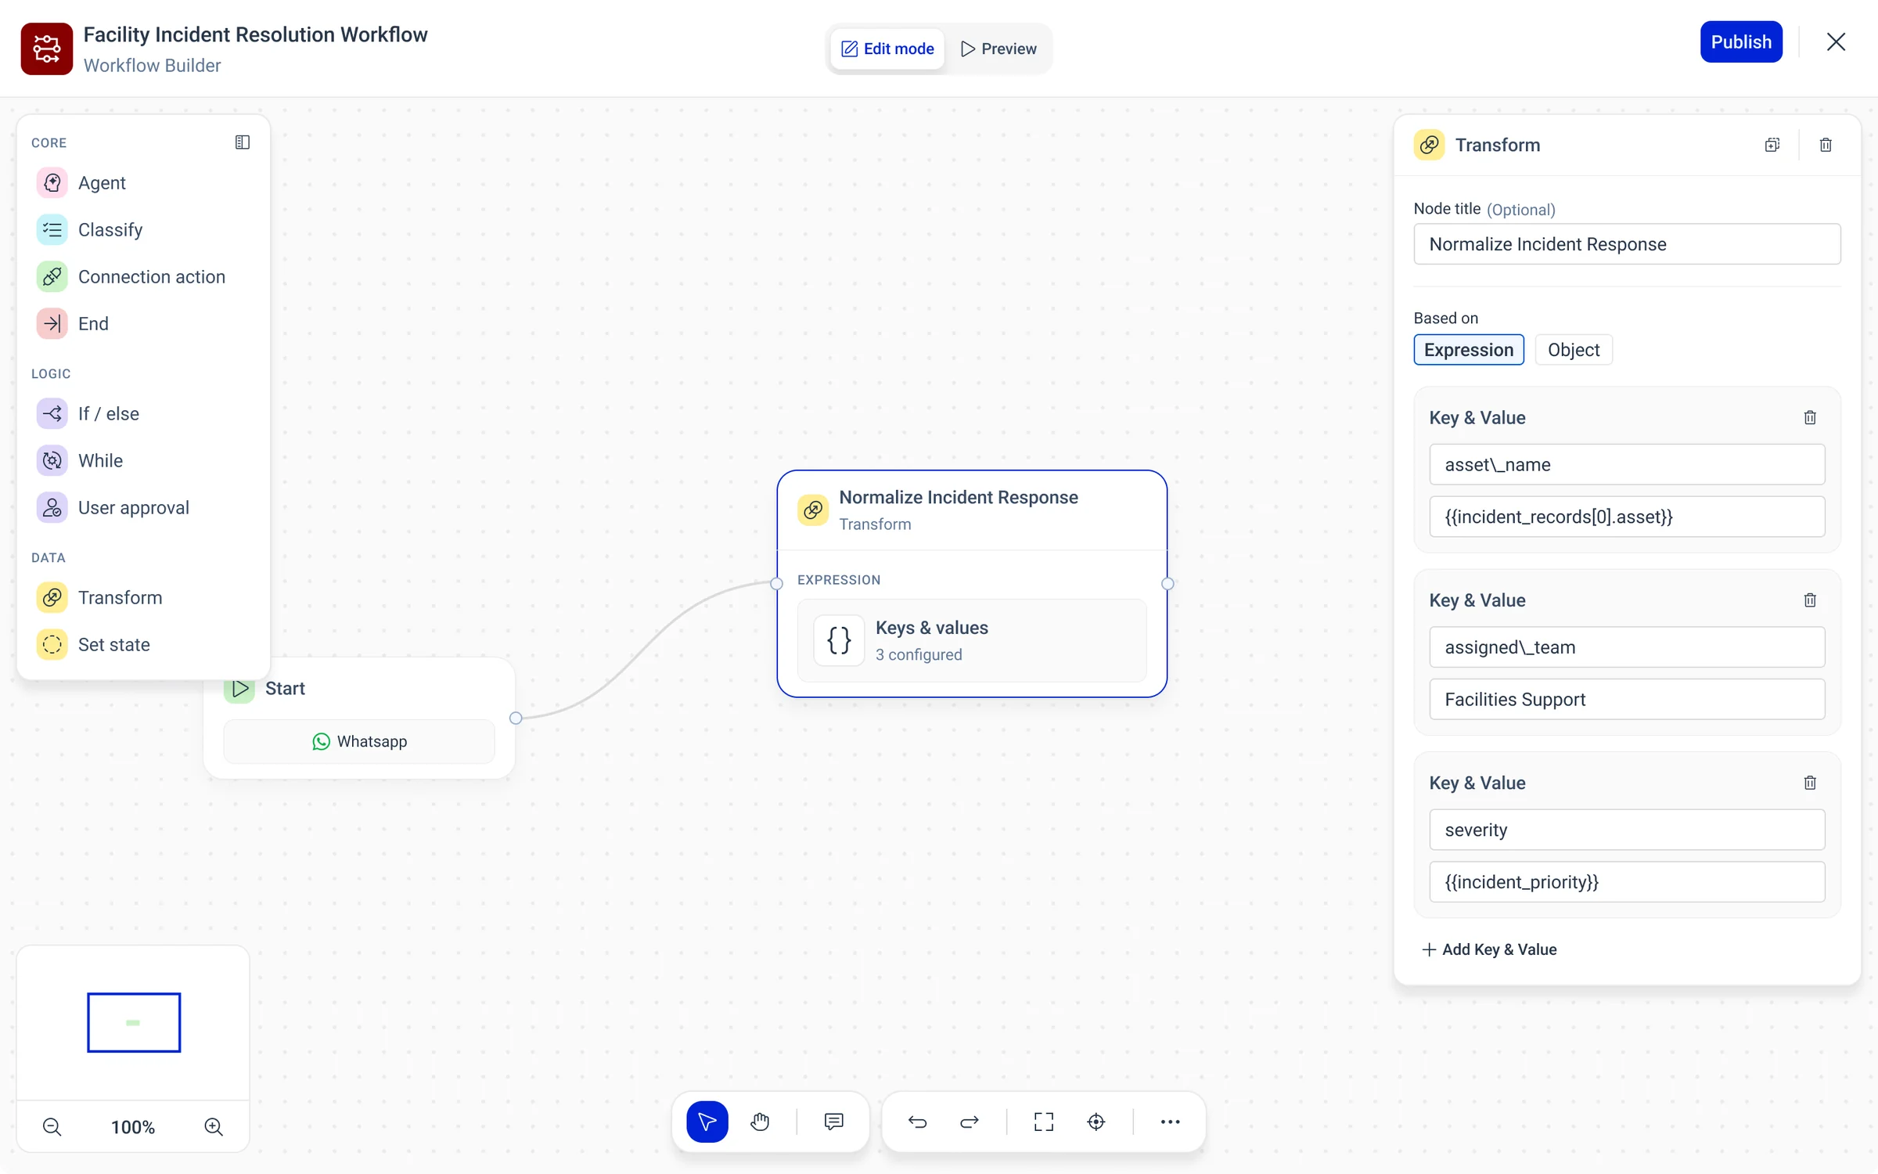This screenshot has height=1174, width=1878.
Task: Set Based on to Object
Action: tap(1574, 350)
